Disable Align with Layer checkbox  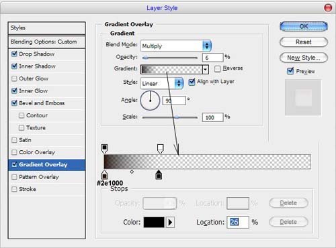coord(192,82)
